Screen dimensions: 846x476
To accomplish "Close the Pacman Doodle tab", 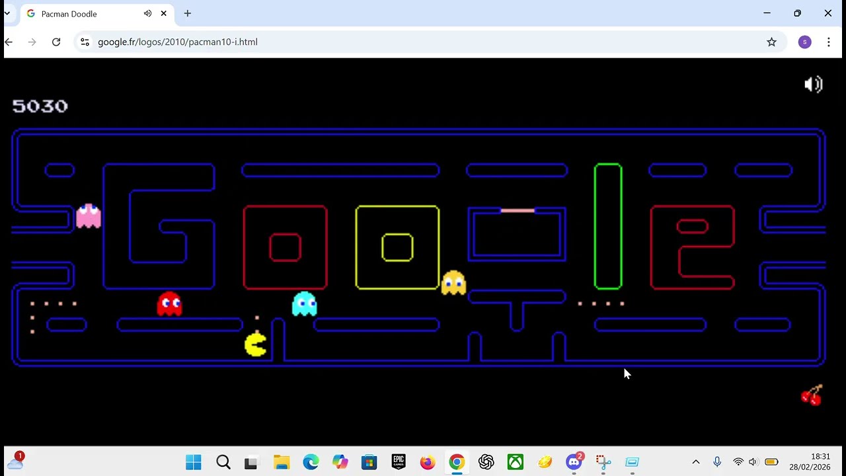I will pos(164,13).
